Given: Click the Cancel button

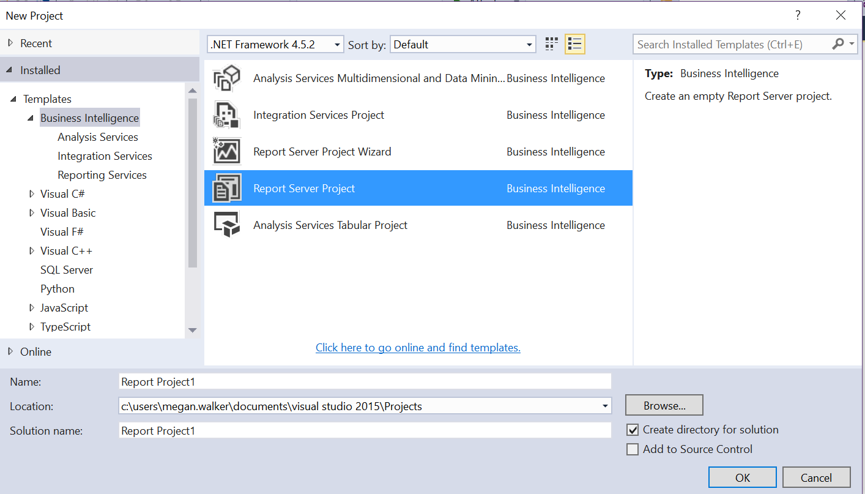Looking at the screenshot, I should [x=816, y=477].
